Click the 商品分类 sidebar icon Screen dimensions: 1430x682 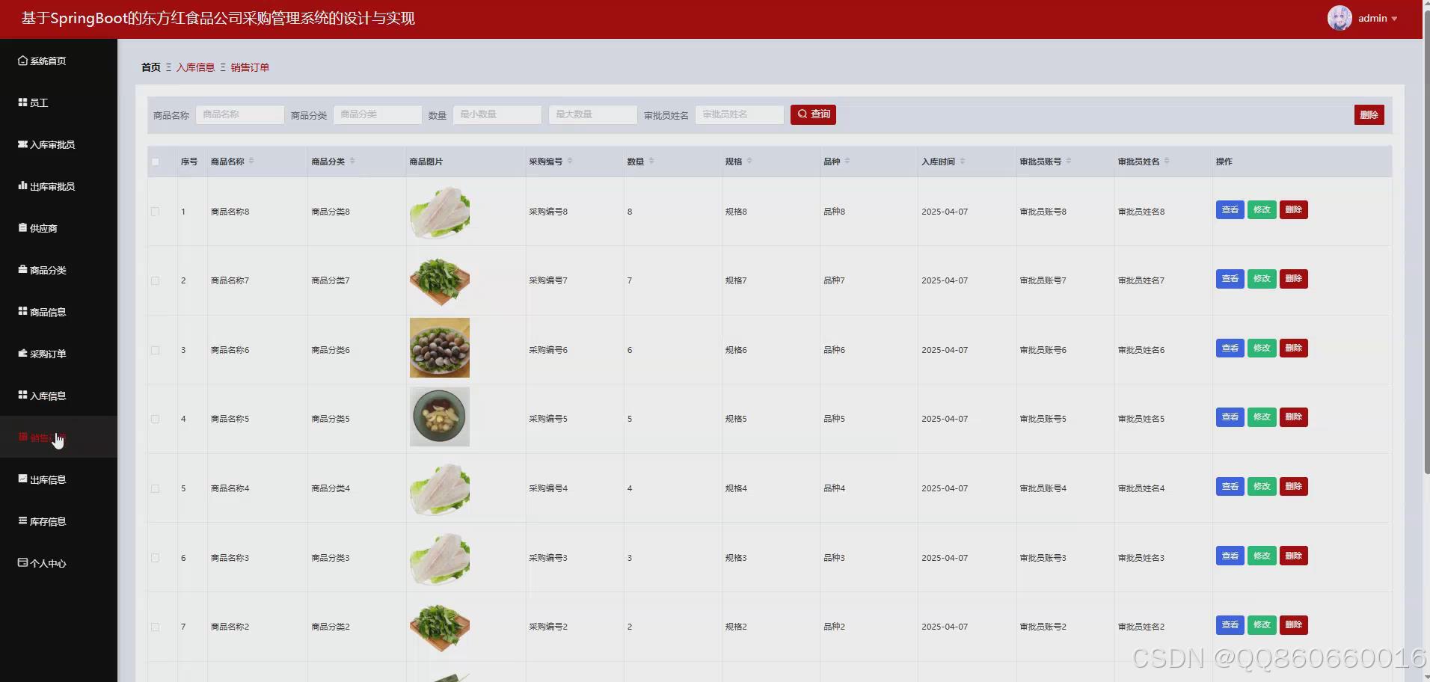pyautogui.click(x=22, y=270)
